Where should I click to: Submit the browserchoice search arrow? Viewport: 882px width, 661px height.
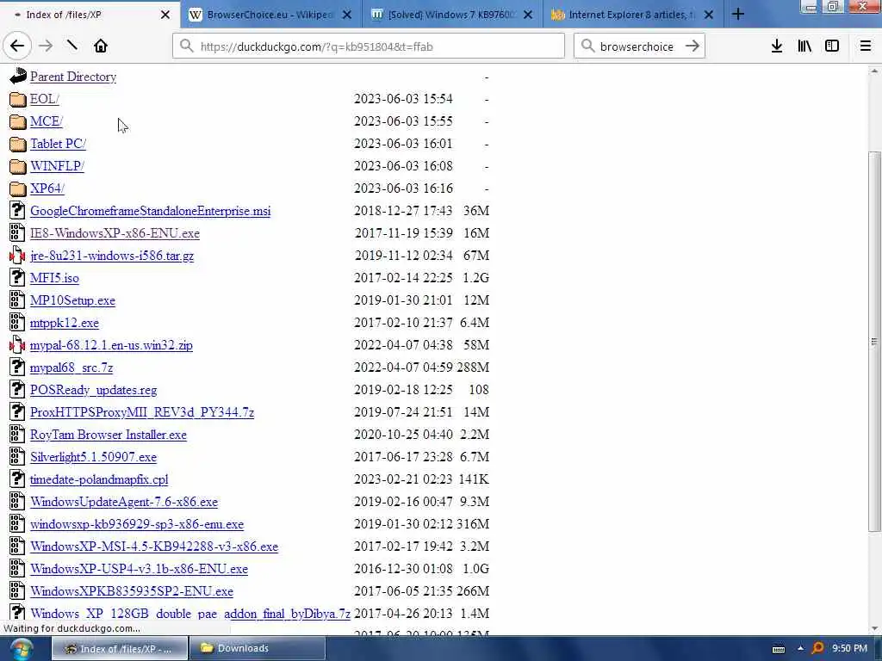[693, 46]
